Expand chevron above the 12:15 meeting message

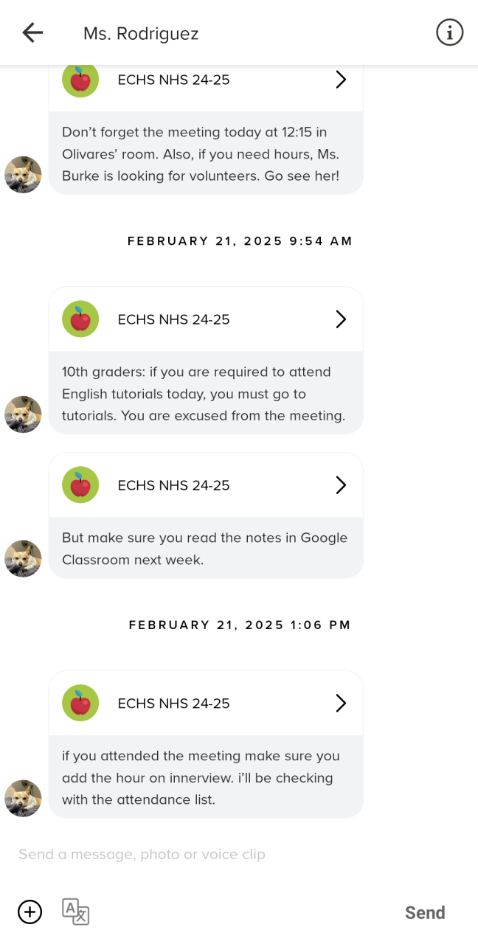(341, 80)
